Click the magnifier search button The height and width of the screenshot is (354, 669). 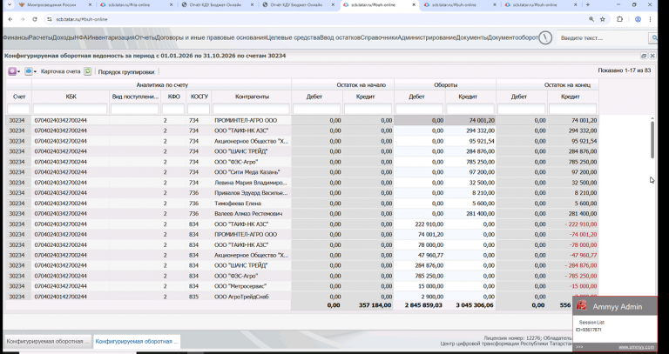tap(653, 38)
